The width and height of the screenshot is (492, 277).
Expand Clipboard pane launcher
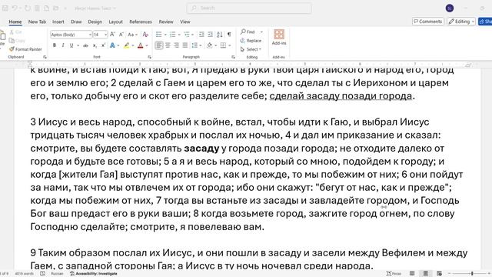click(x=45, y=57)
